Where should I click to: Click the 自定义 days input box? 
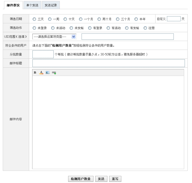[x=174, y=19]
